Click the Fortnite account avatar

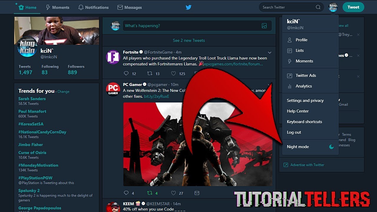[x=113, y=57]
